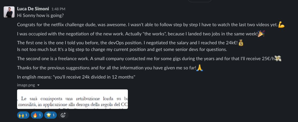Click the line about the freelance work
298x122 pixels.
pyautogui.click(x=140, y=59)
